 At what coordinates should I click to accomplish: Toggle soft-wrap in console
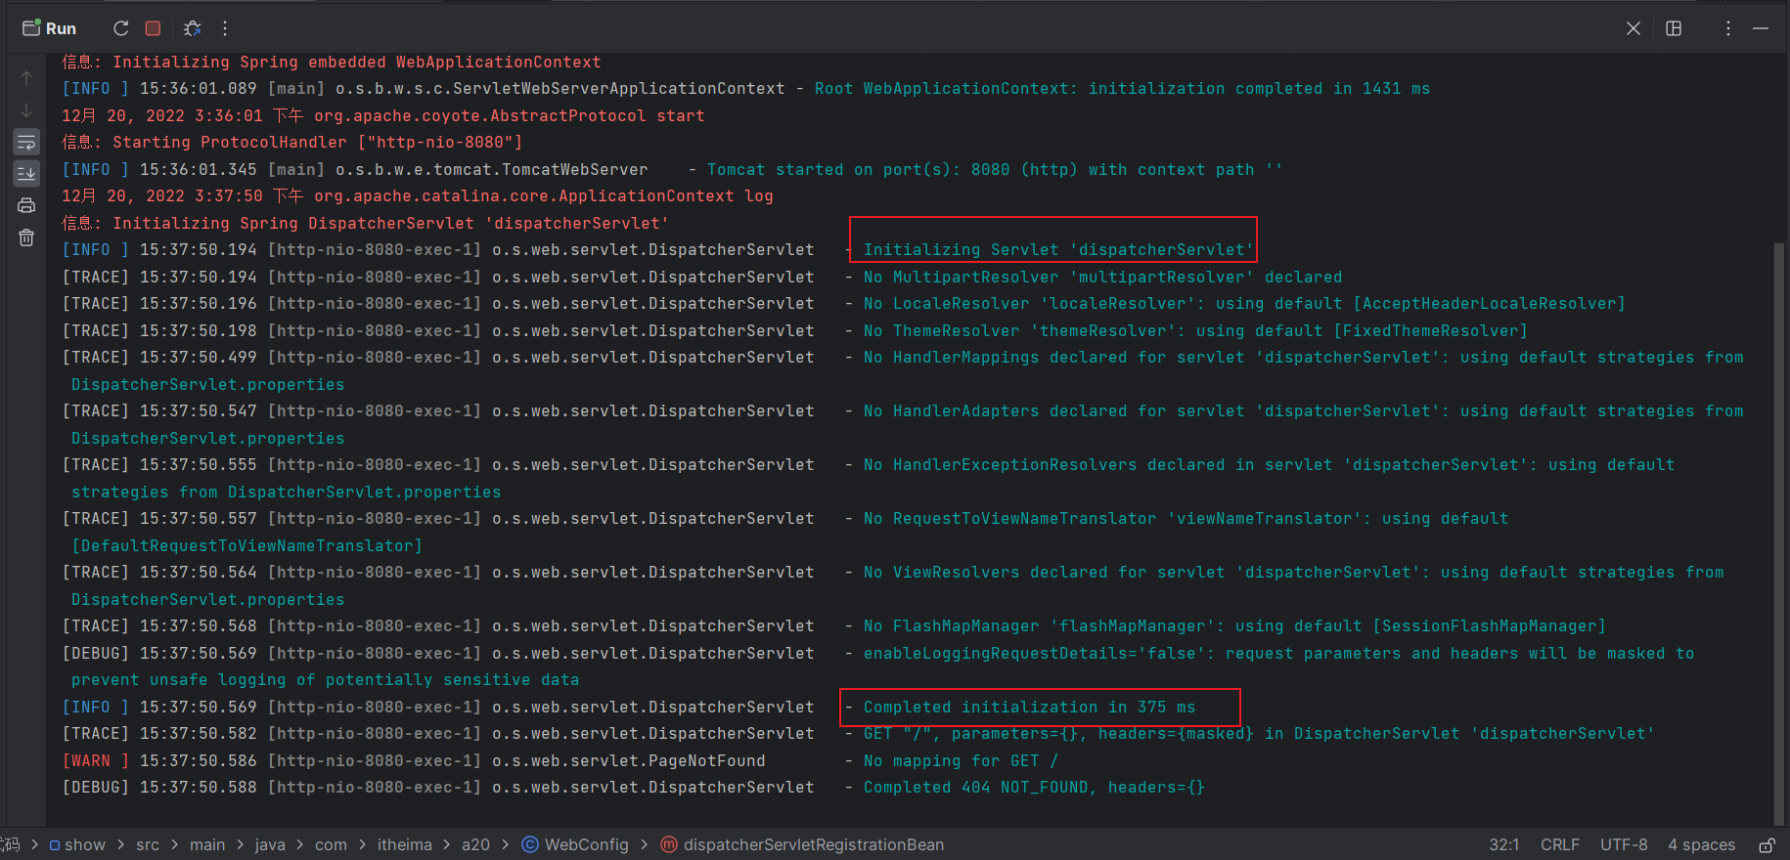click(x=26, y=143)
